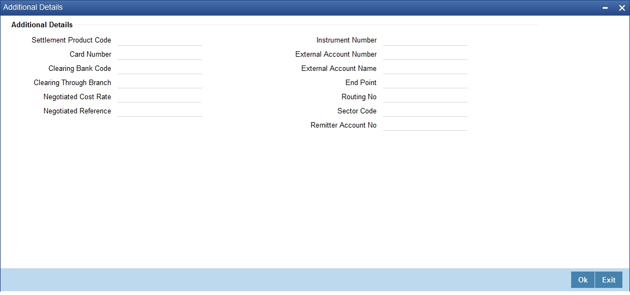
Task: Click the Exit button
Action: click(x=609, y=280)
